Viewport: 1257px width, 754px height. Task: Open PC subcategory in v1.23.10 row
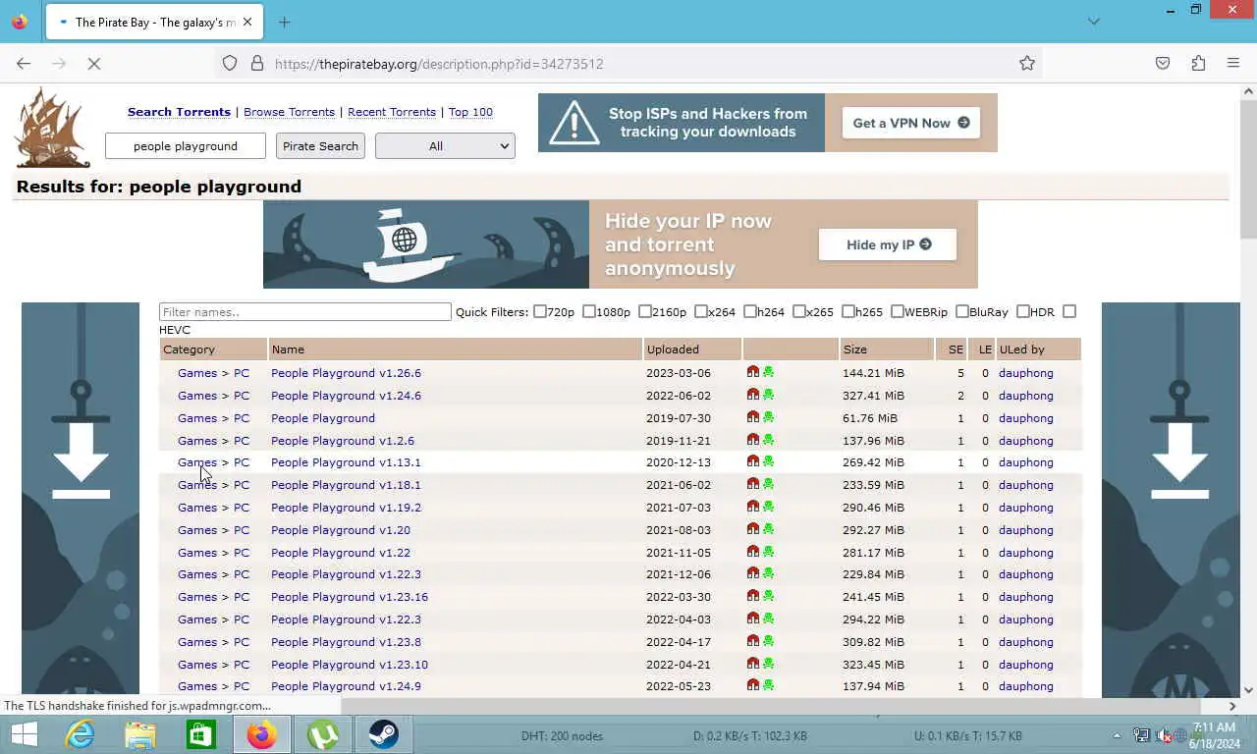(x=242, y=665)
